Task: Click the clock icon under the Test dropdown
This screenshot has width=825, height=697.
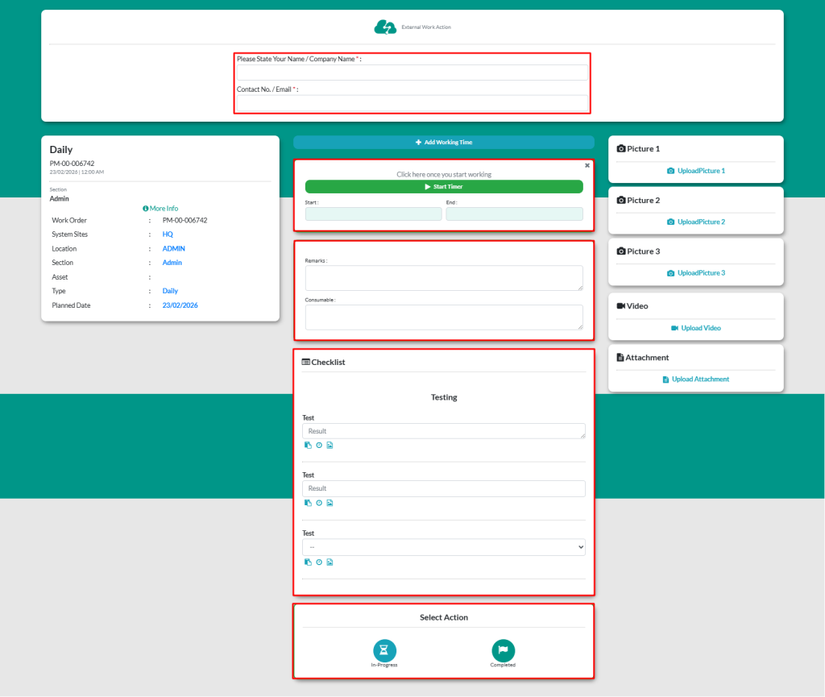Action: tap(319, 562)
